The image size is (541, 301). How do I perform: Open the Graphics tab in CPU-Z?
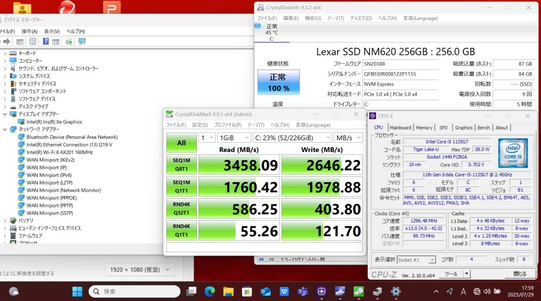[x=463, y=128]
